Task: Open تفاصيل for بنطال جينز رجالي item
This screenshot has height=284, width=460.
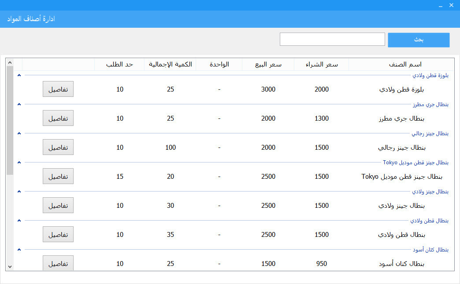Action: point(58,147)
